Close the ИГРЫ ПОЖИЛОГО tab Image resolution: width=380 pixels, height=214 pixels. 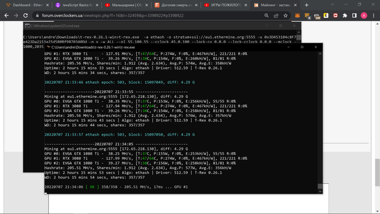[246, 5]
